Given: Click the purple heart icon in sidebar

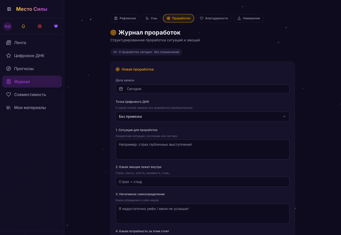Looking at the screenshot, I should click(x=56, y=26).
